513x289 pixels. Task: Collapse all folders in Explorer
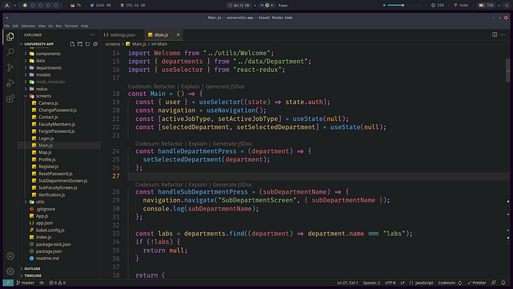(95, 44)
